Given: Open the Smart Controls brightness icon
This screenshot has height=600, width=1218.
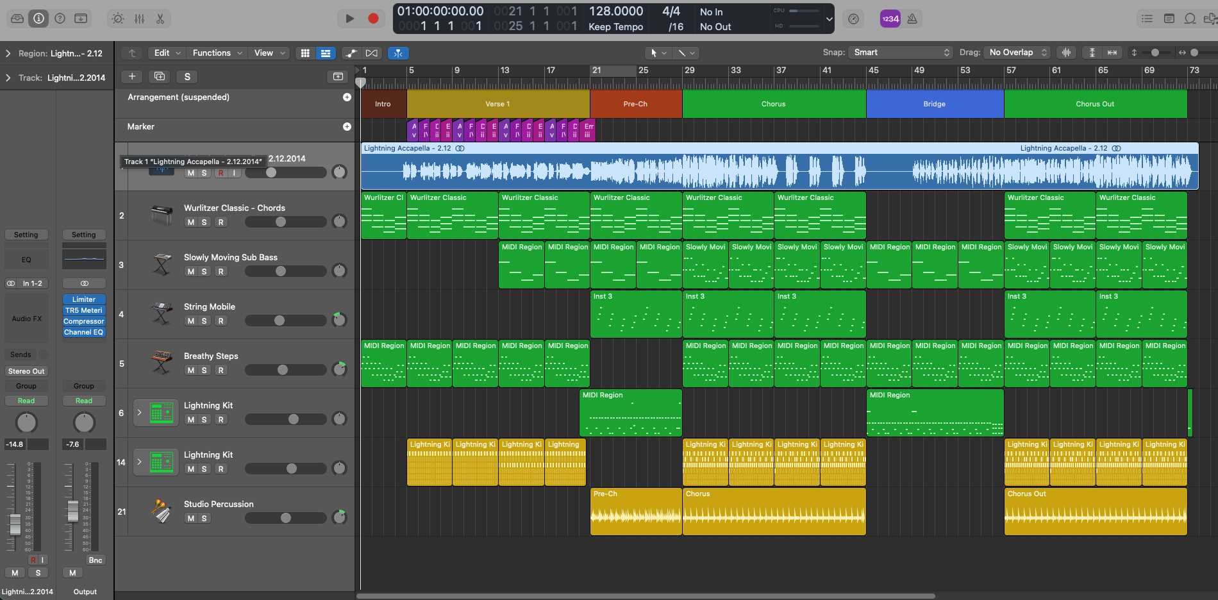Looking at the screenshot, I should pos(118,19).
